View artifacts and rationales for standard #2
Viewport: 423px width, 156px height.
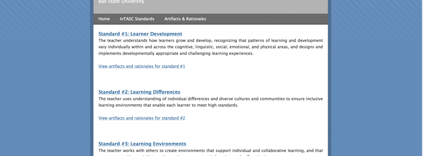coord(142,118)
